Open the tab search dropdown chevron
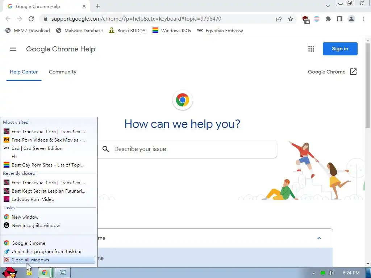 (x=328, y=6)
